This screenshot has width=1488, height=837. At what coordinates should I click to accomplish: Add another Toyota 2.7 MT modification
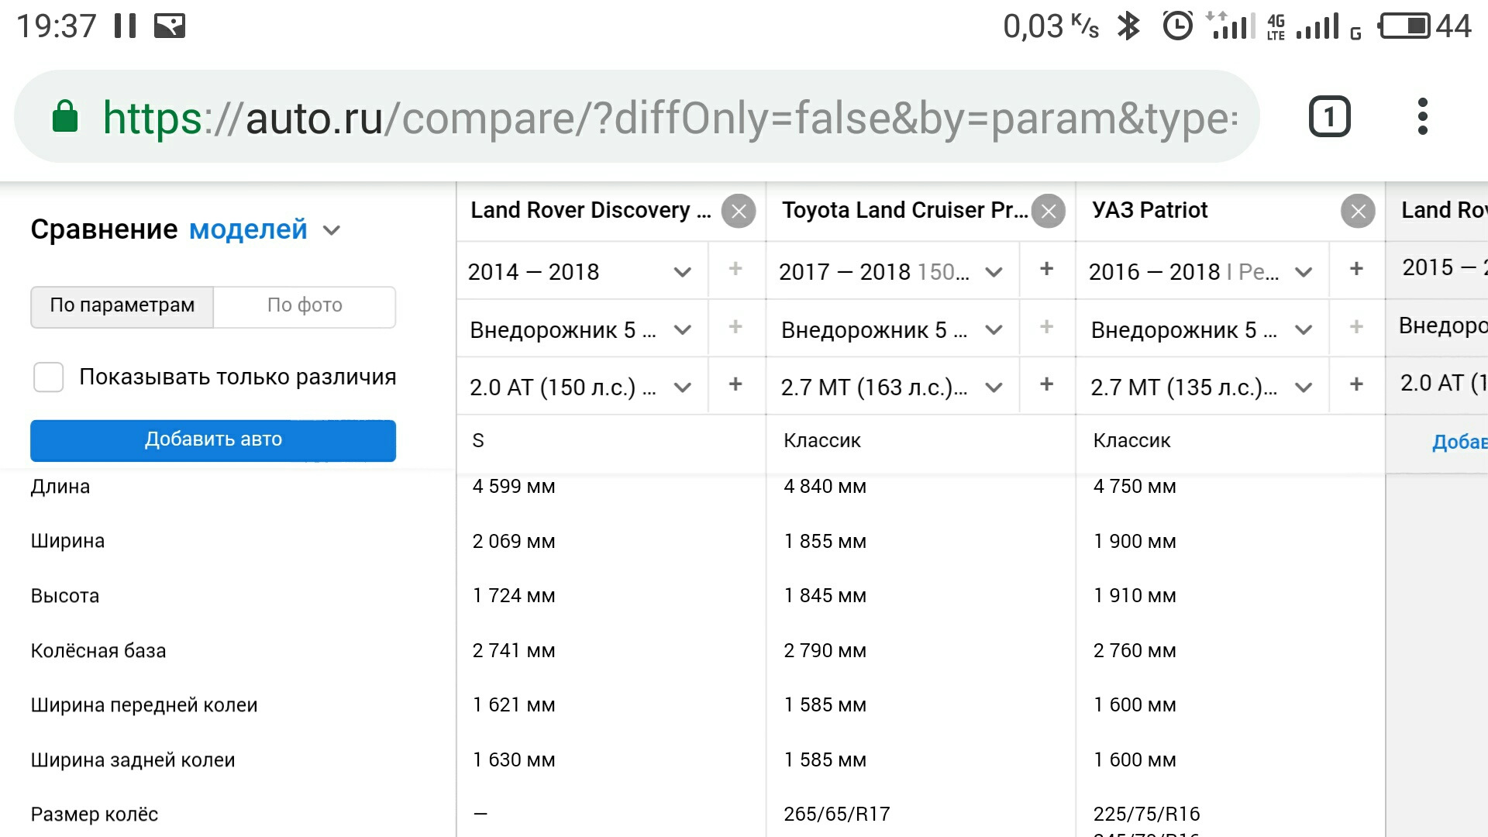coord(1046,384)
